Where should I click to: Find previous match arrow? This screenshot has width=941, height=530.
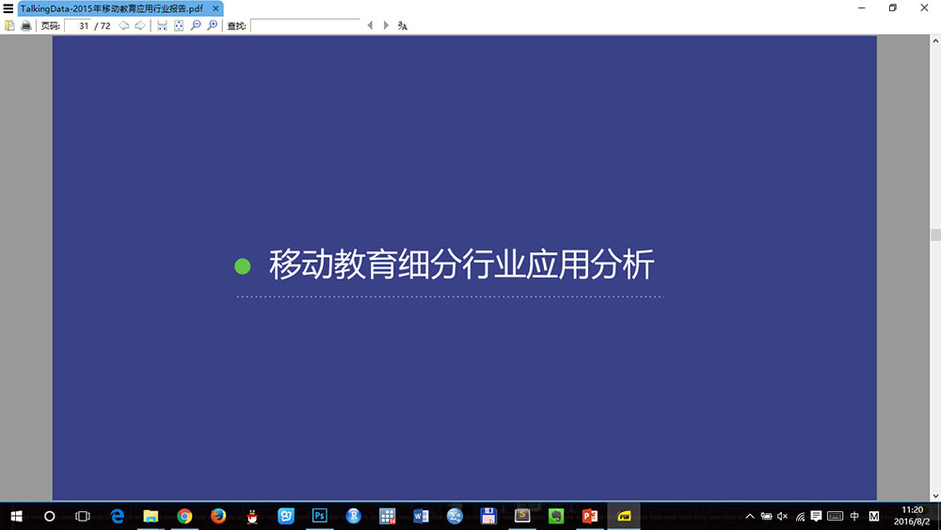point(370,25)
